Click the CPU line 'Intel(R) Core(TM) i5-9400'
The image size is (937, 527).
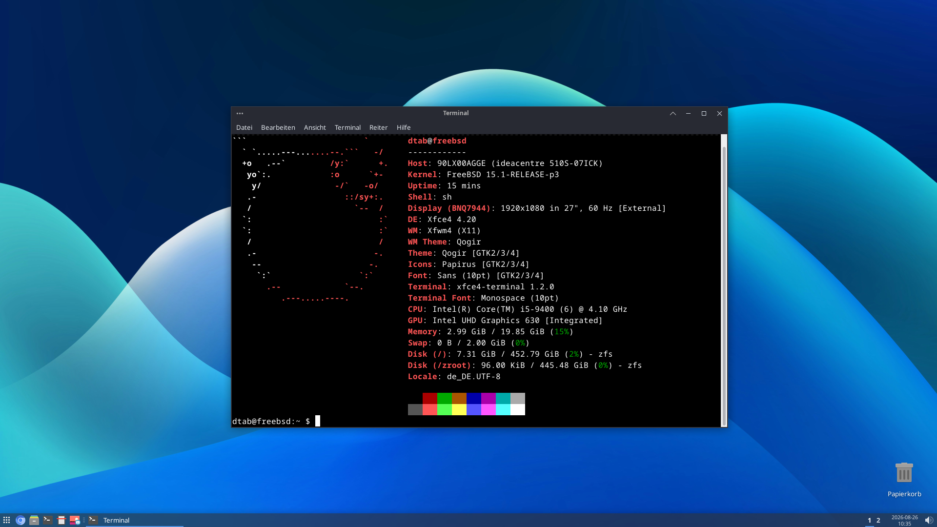[x=518, y=309]
